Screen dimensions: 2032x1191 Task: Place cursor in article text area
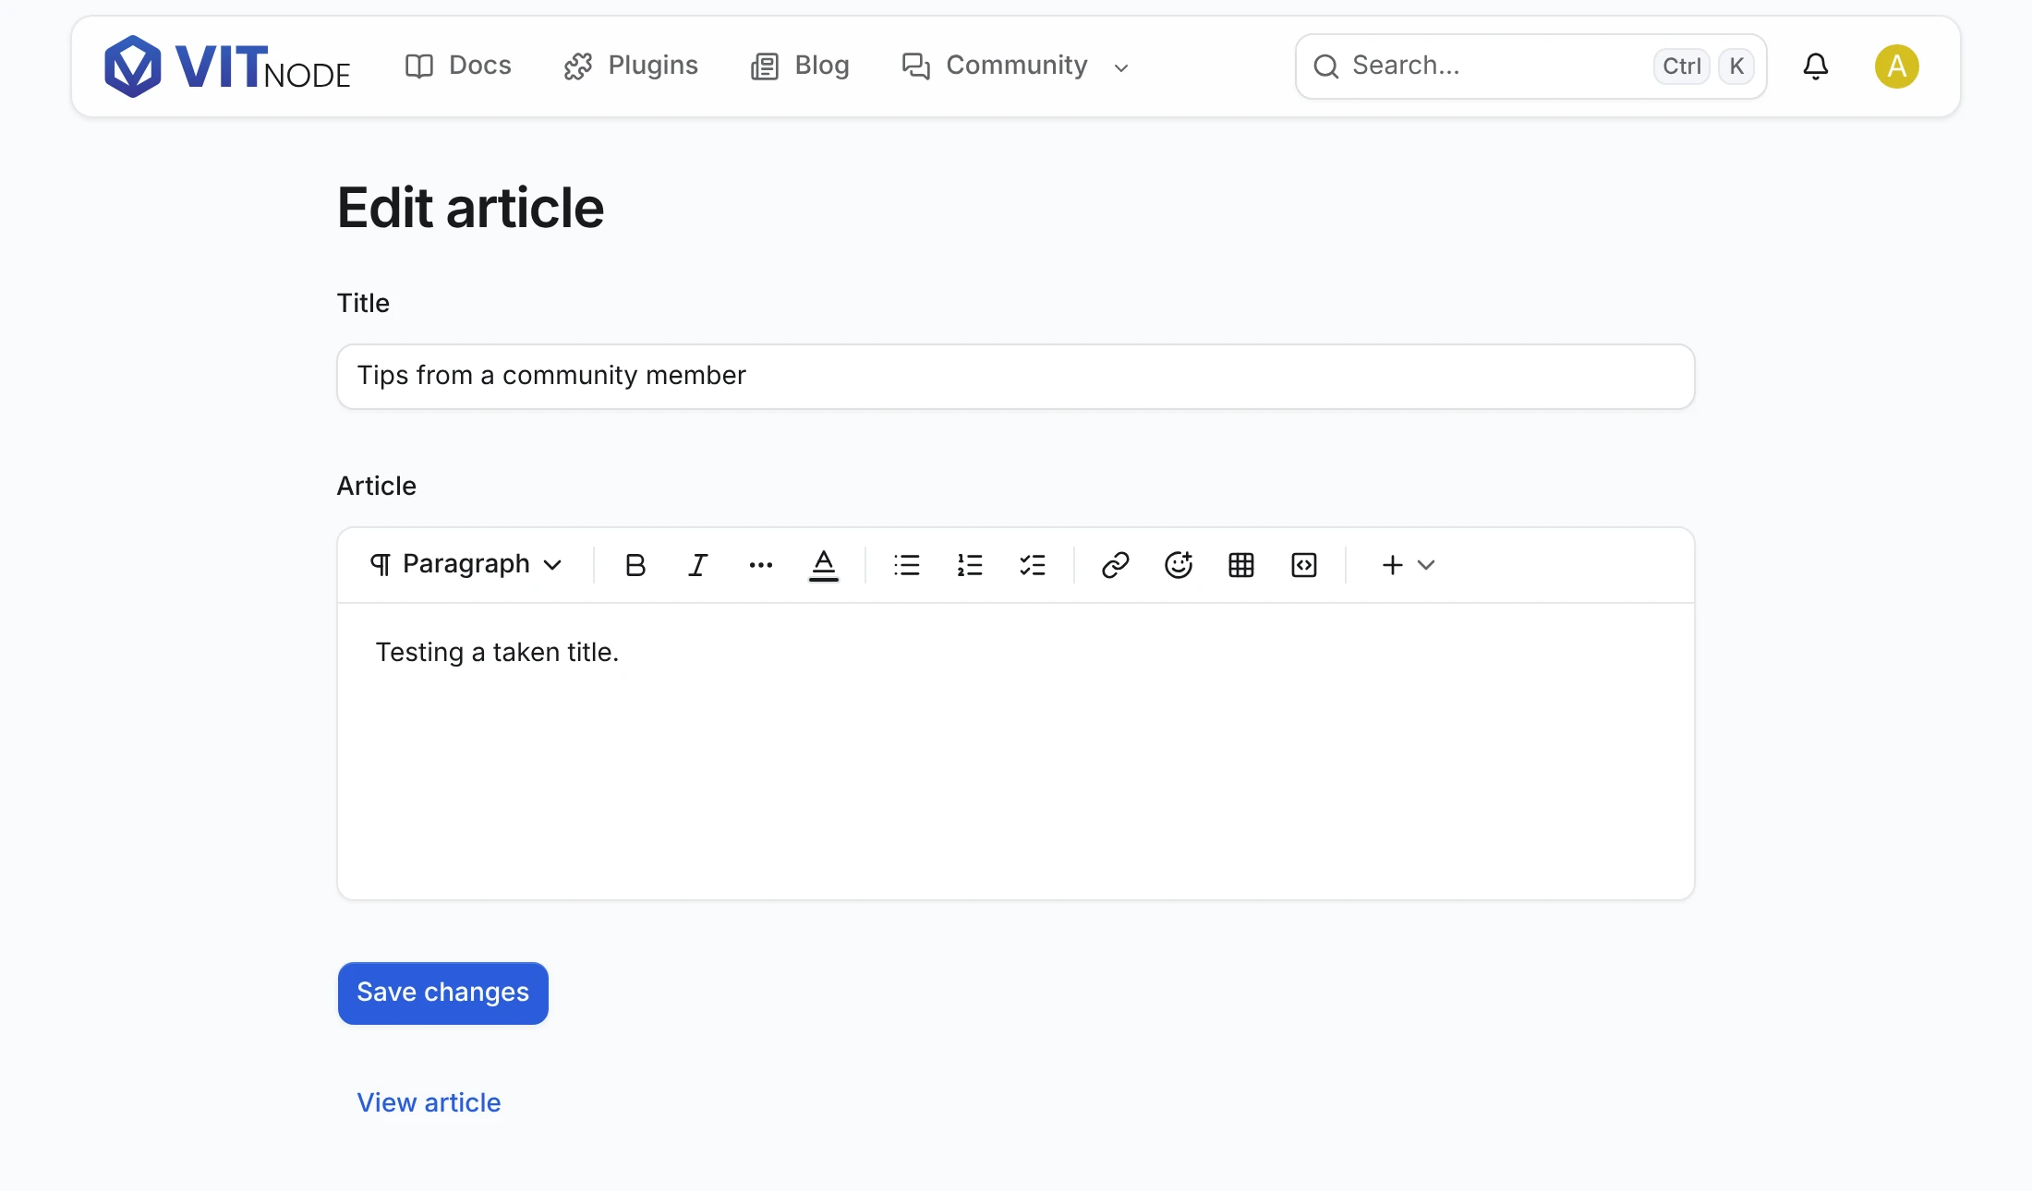tap(1016, 752)
